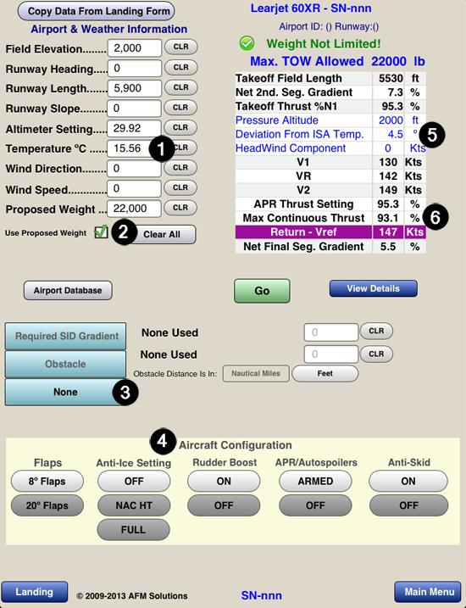Click the Takeoff Thrust %N1 value 95.3

point(391,106)
